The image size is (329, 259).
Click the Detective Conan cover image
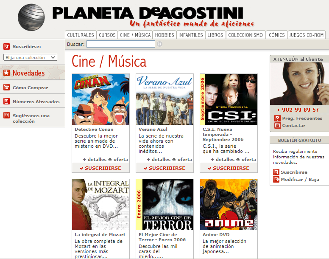pyautogui.click(x=101, y=99)
